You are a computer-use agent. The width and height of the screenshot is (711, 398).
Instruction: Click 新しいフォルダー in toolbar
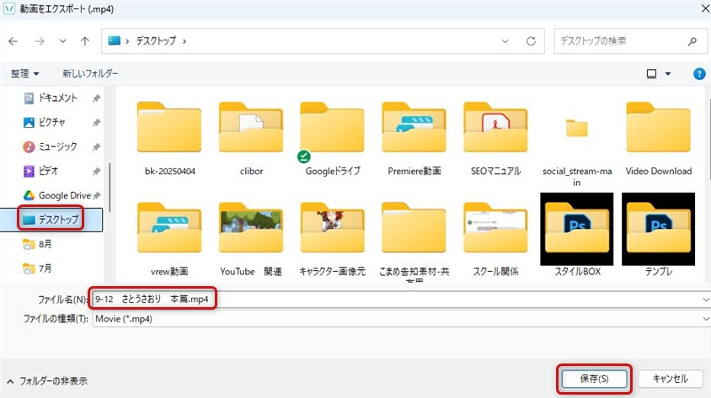coord(90,74)
